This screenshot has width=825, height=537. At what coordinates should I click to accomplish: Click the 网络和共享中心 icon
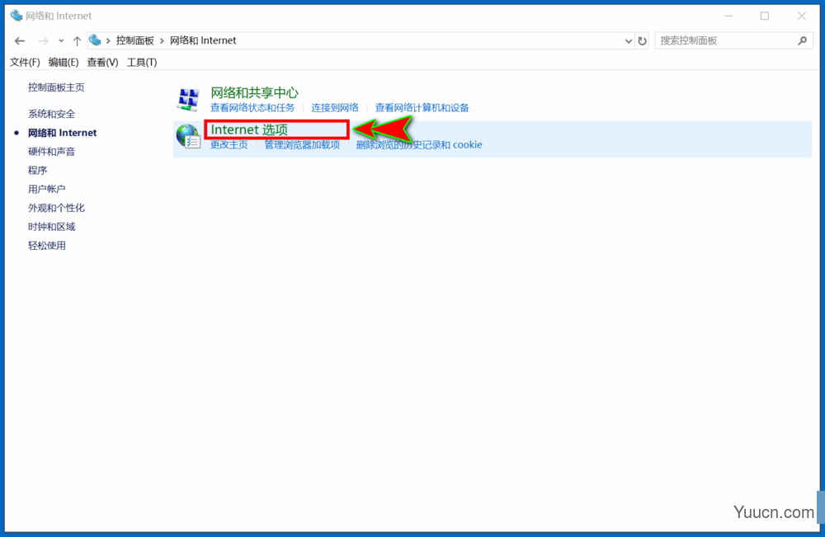(x=188, y=100)
